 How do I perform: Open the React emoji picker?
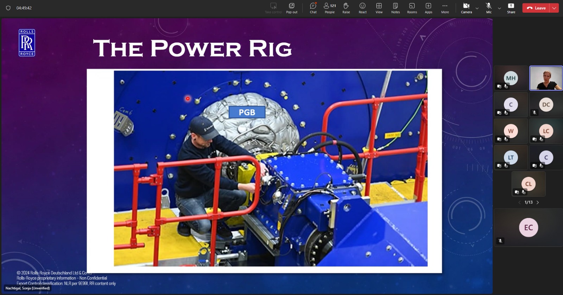(x=362, y=8)
